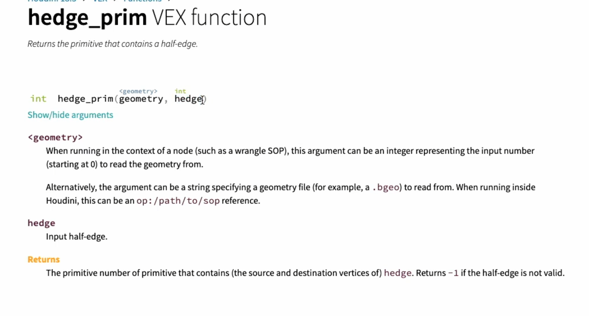
Task: Click the small <geometry> type hint above signature
Action: pos(138,91)
